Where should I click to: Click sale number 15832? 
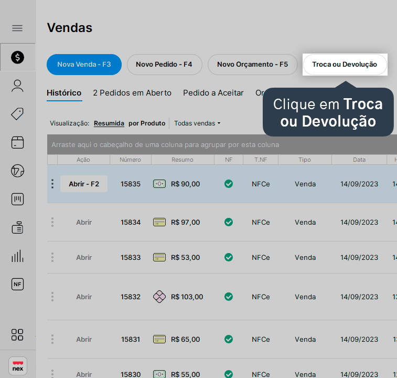pos(131,297)
